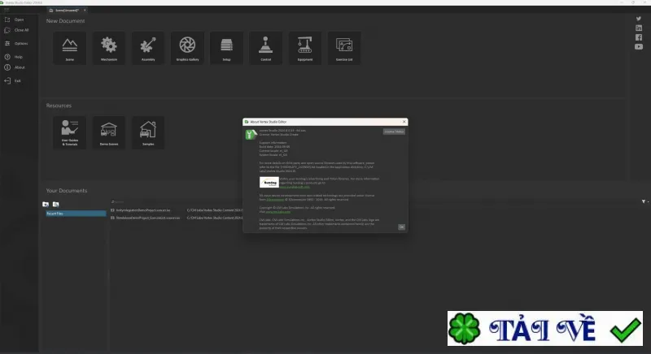
Task: Open the Graphics Gallery document tile
Action: pyautogui.click(x=187, y=48)
